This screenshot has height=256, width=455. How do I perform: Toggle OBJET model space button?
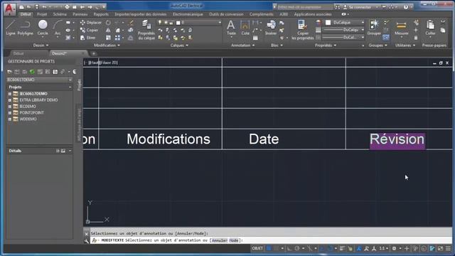coord(257,248)
